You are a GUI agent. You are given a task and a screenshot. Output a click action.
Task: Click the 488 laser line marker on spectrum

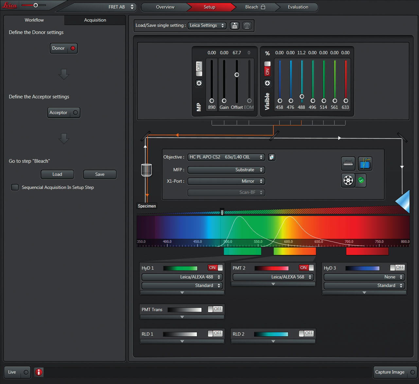click(222, 212)
